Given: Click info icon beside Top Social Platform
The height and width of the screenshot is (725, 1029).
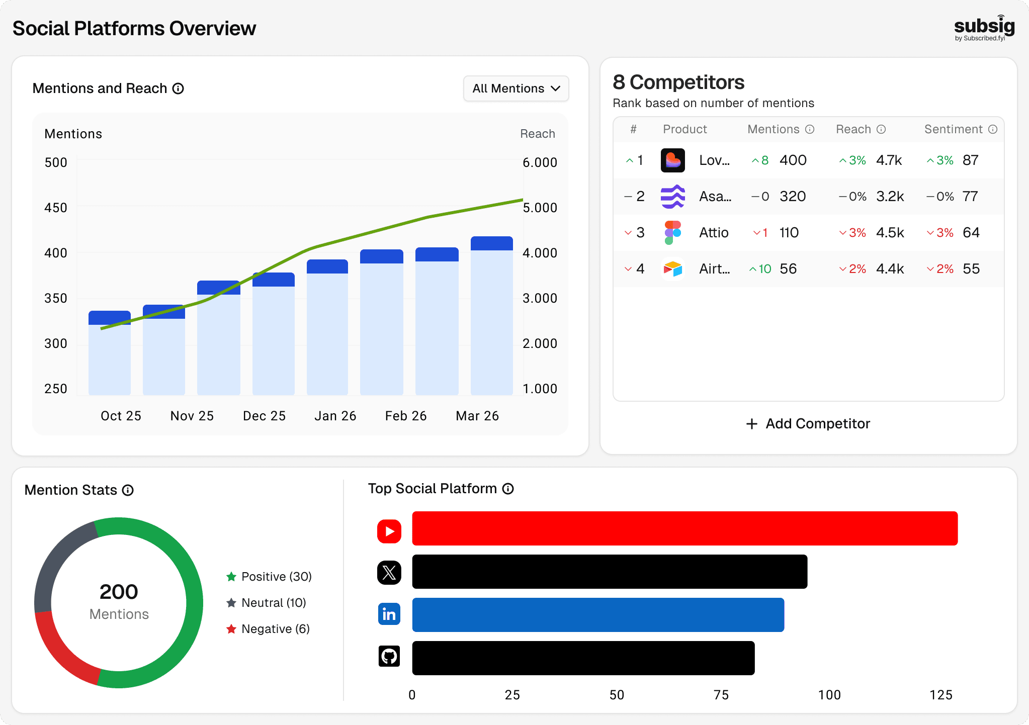Looking at the screenshot, I should click(x=508, y=489).
